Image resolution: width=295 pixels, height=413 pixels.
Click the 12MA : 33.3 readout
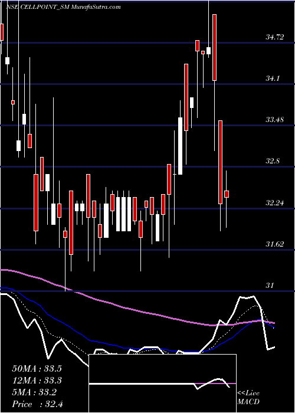(38, 381)
